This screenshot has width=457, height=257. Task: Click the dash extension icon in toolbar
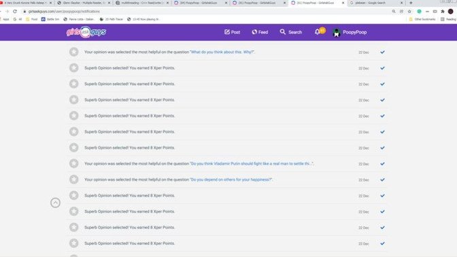click(x=427, y=12)
